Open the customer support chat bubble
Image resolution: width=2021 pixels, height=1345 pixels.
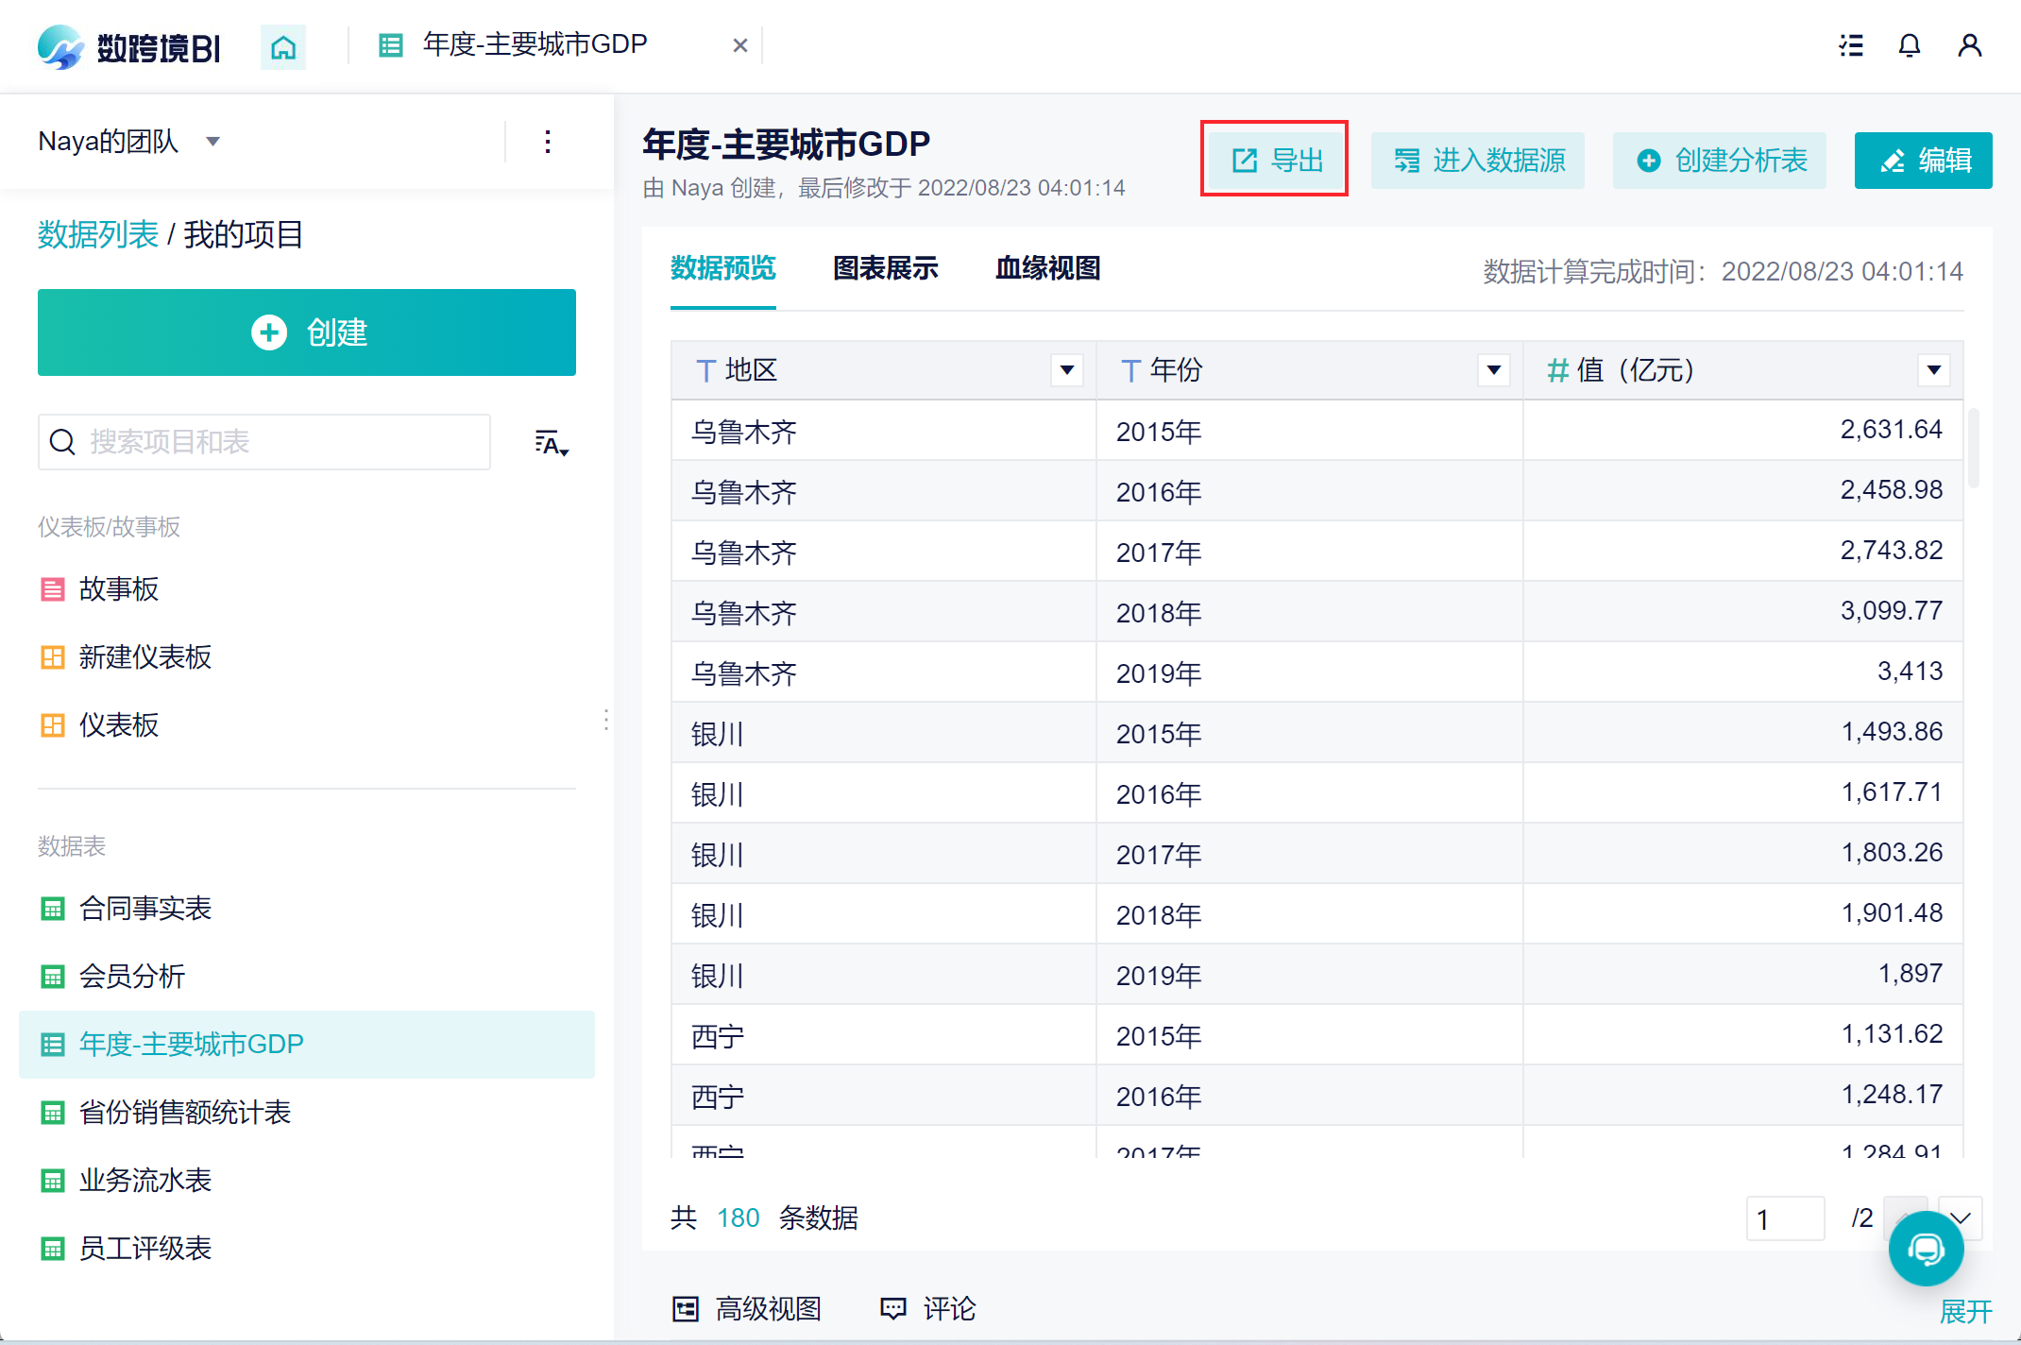(x=1926, y=1249)
